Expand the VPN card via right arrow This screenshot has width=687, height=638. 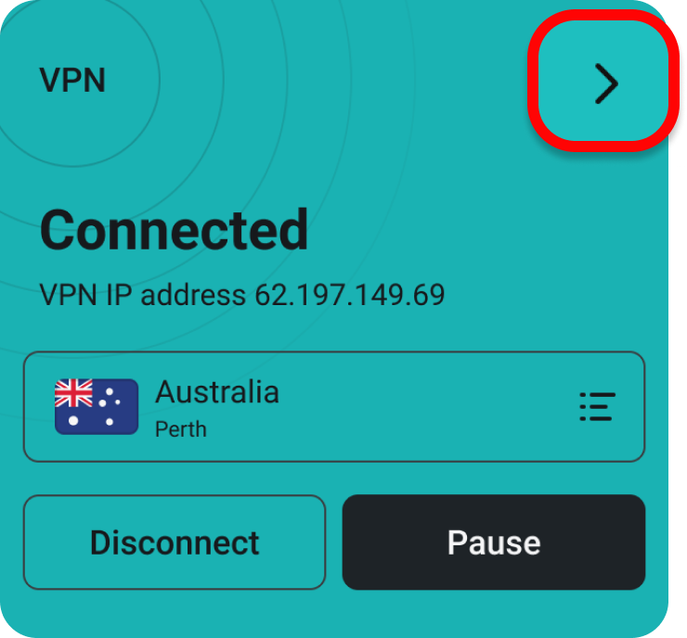pyautogui.click(x=603, y=82)
